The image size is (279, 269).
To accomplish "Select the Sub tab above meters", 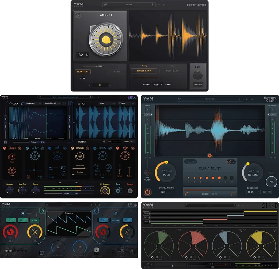I will click(60, 183).
